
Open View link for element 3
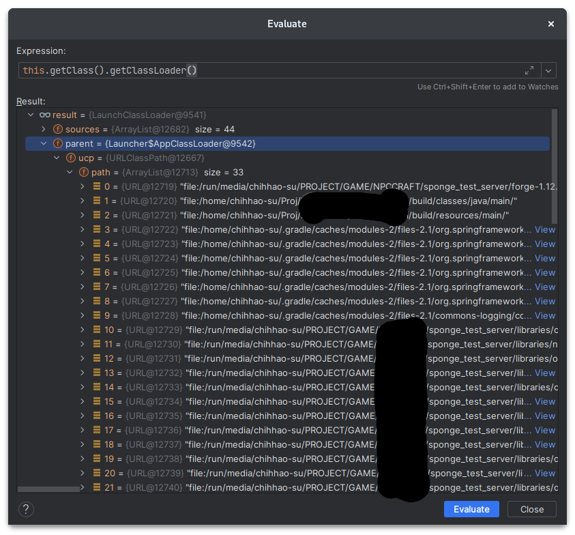pos(545,229)
